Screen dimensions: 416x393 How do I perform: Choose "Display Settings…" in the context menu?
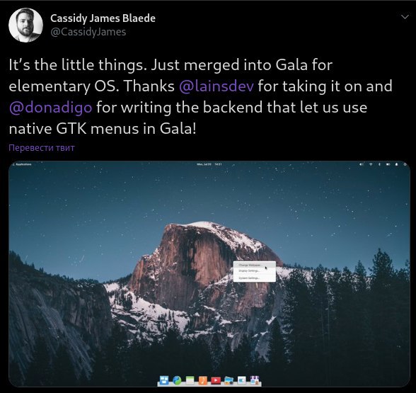254,270
